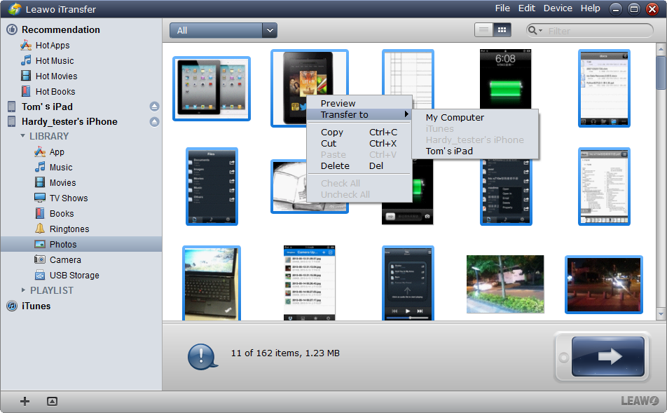
Task: Click the Leawo iTransfer app logo
Action: (x=15, y=9)
